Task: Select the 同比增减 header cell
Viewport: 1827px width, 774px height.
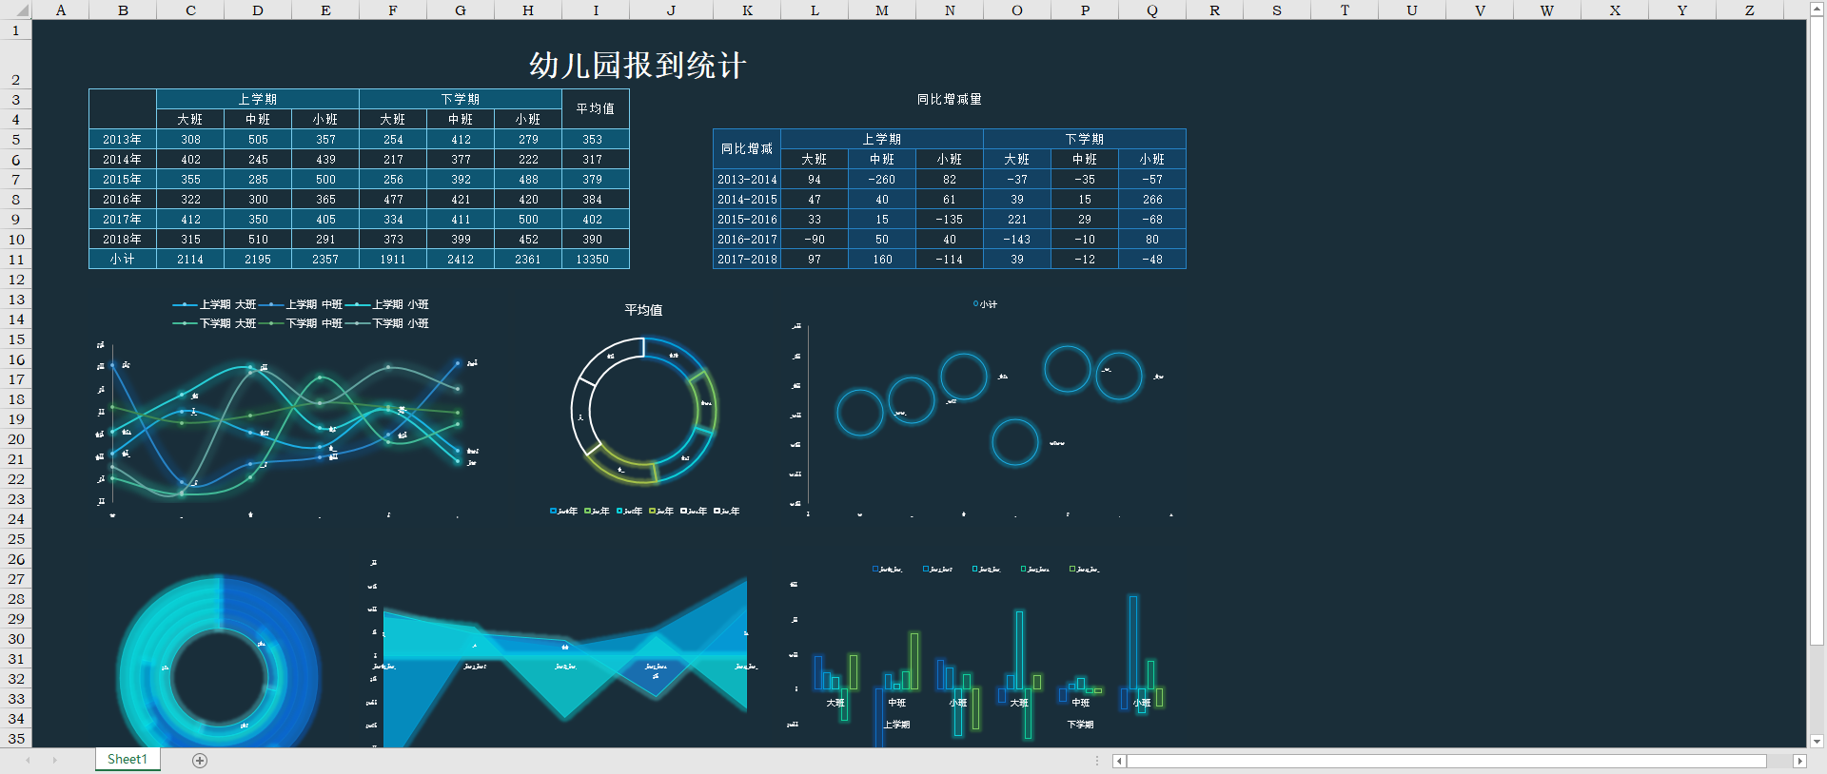Action: (x=747, y=149)
